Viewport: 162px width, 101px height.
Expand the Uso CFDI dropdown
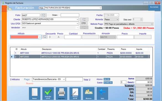[x=77, y=24]
